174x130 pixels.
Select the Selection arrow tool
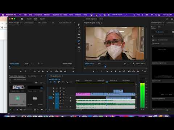(79, 25)
